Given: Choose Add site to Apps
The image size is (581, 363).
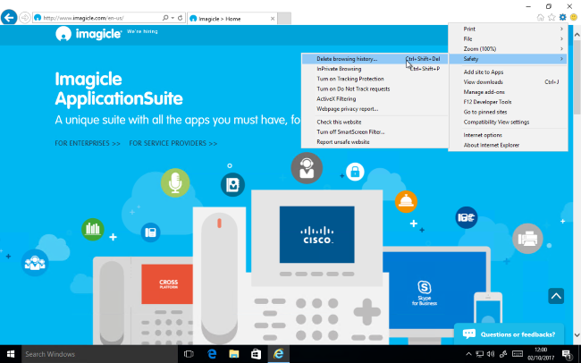Looking at the screenshot, I should pyautogui.click(x=508, y=72).
